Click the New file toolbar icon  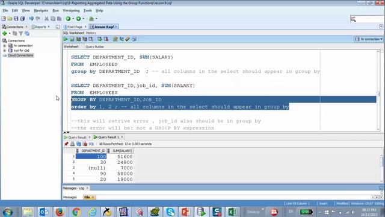[x=4, y=19]
